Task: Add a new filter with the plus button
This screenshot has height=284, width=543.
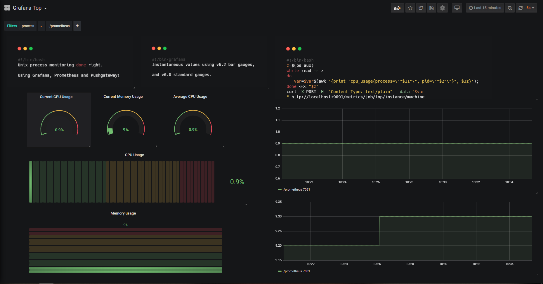Action: tap(77, 26)
